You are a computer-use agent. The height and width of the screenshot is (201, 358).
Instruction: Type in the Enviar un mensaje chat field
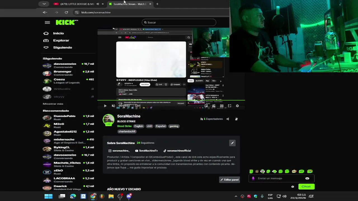point(281,178)
